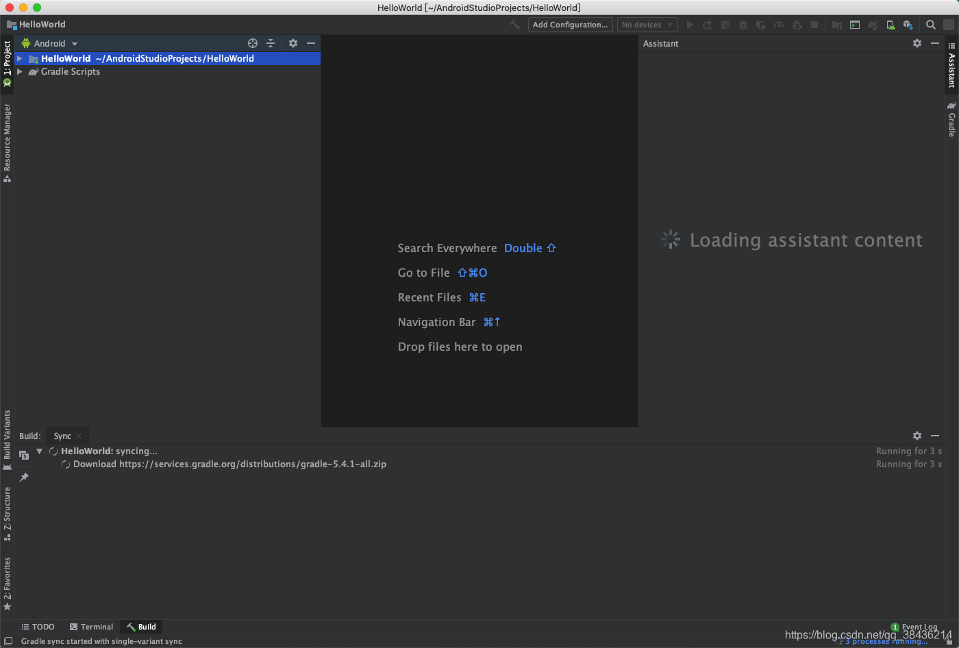Open the 2: Favorites side tab
This screenshot has height=648, width=959.
[7, 584]
